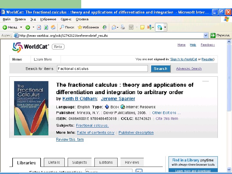The width and height of the screenshot is (232, 174).
Task: Click the Find in a Library banner
Action: 193,164
